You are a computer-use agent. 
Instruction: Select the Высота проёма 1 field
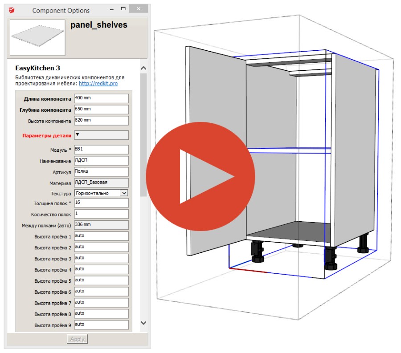tap(101, 236)
